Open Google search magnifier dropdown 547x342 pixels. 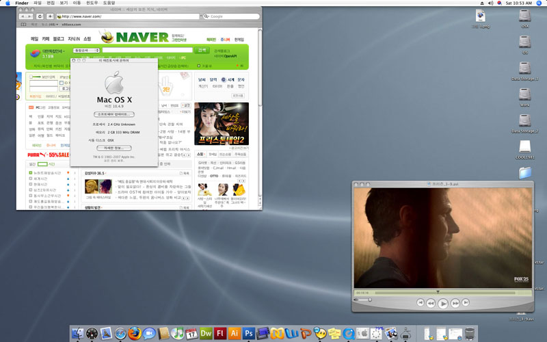click(x=206, y=16)
